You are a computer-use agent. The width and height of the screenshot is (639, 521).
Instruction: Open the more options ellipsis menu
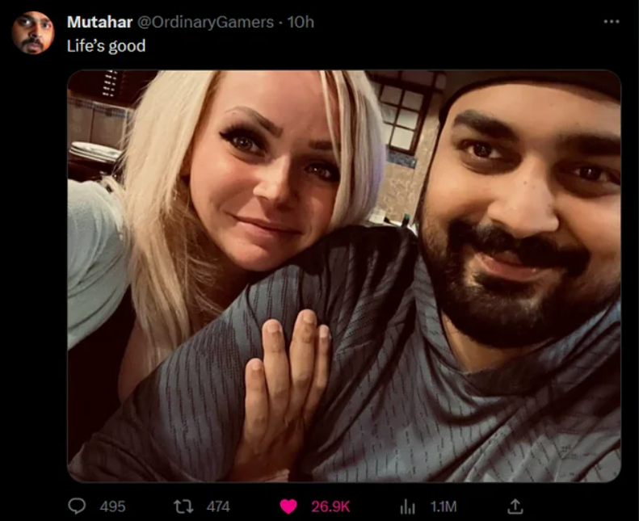[612, 22]
